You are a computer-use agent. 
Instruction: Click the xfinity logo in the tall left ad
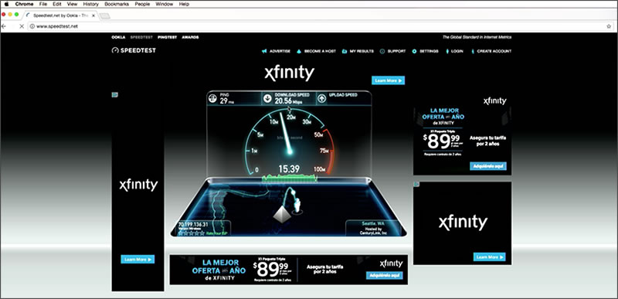click(x=138, y=185)
